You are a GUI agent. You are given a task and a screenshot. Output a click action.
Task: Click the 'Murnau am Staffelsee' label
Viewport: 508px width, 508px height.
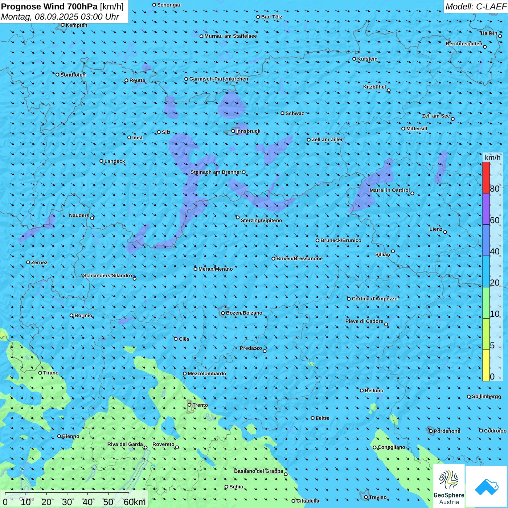point(231,36)
